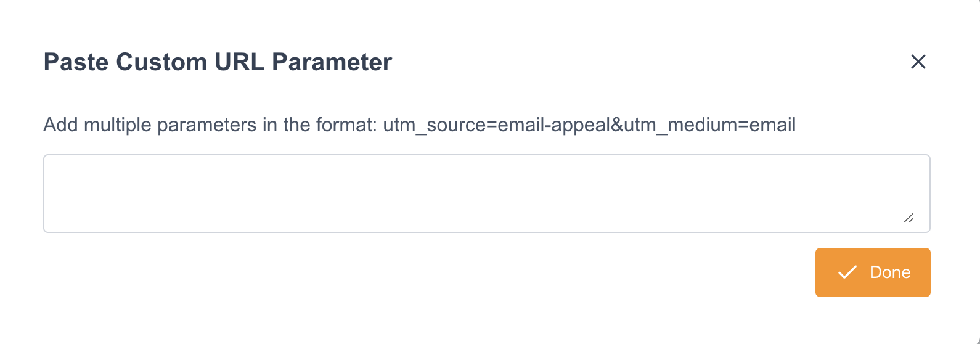Place cursor in the empty parameters box

486,194
